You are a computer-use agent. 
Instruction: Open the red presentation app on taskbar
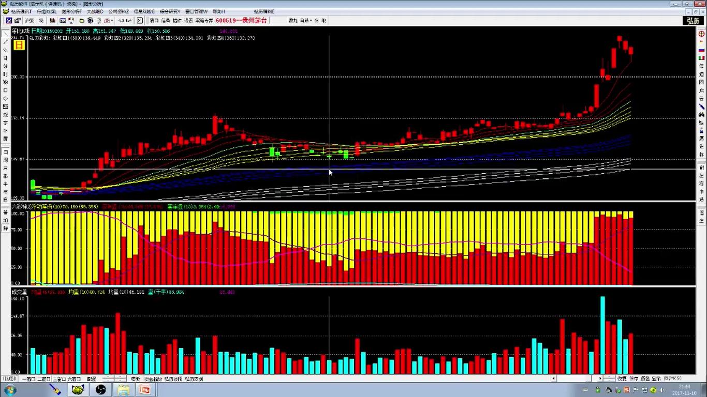coord(144,390)
